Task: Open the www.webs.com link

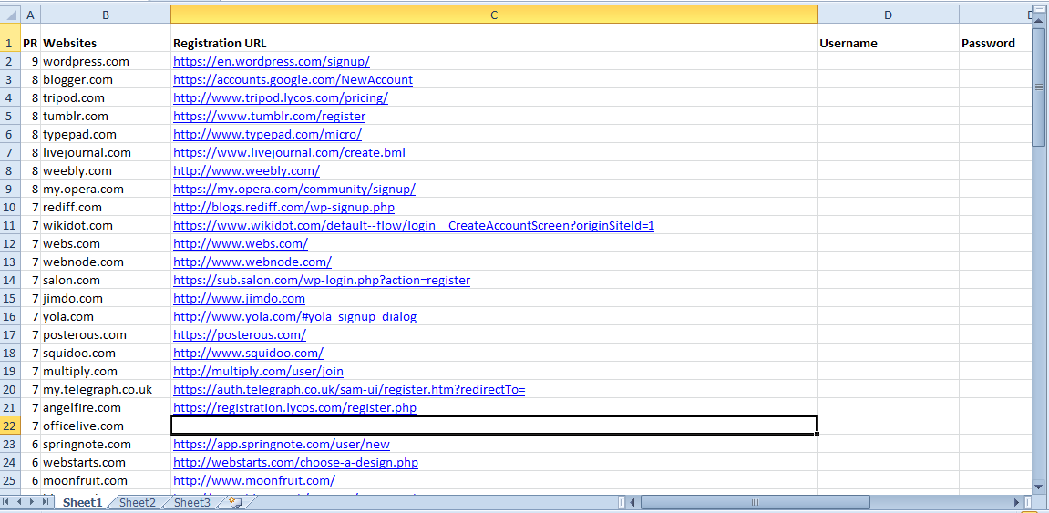Action: 241,243
